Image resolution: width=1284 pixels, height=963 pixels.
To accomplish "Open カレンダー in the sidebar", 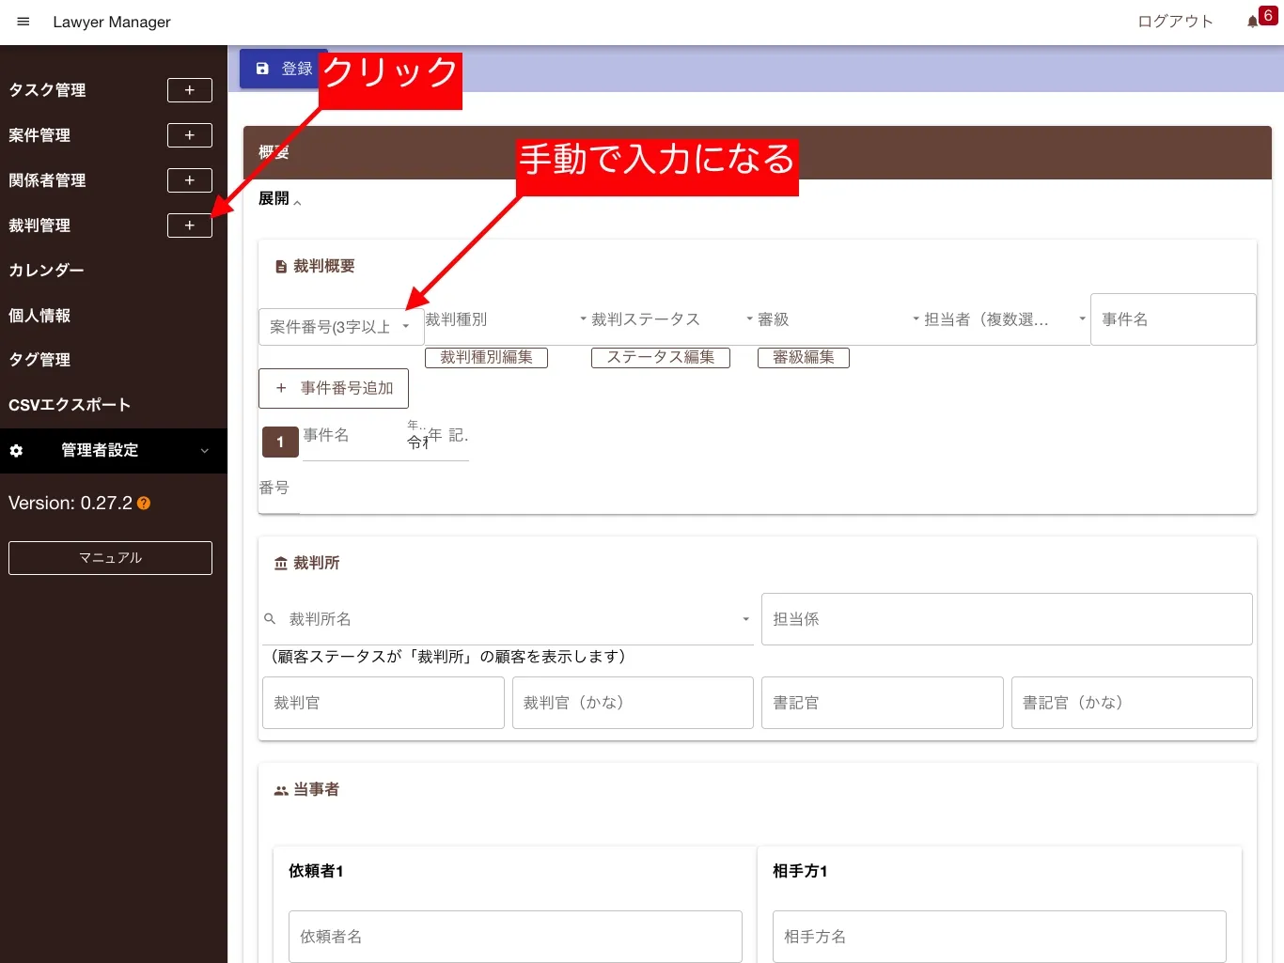I will pos(46,271).
